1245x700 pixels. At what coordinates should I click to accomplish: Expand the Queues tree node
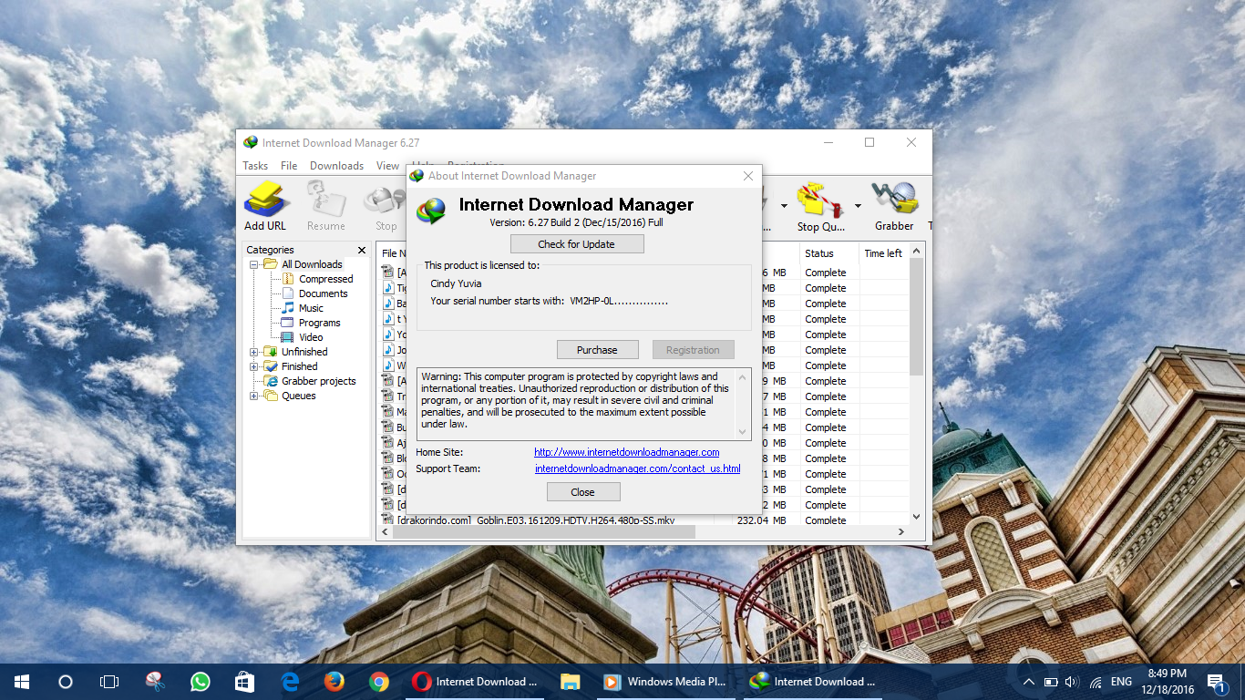[x=254, y=396]
